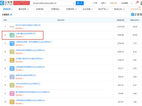Open 股权结构 for shareholder row 10
This screenshot has width=142, height=106.
(20, 103)
